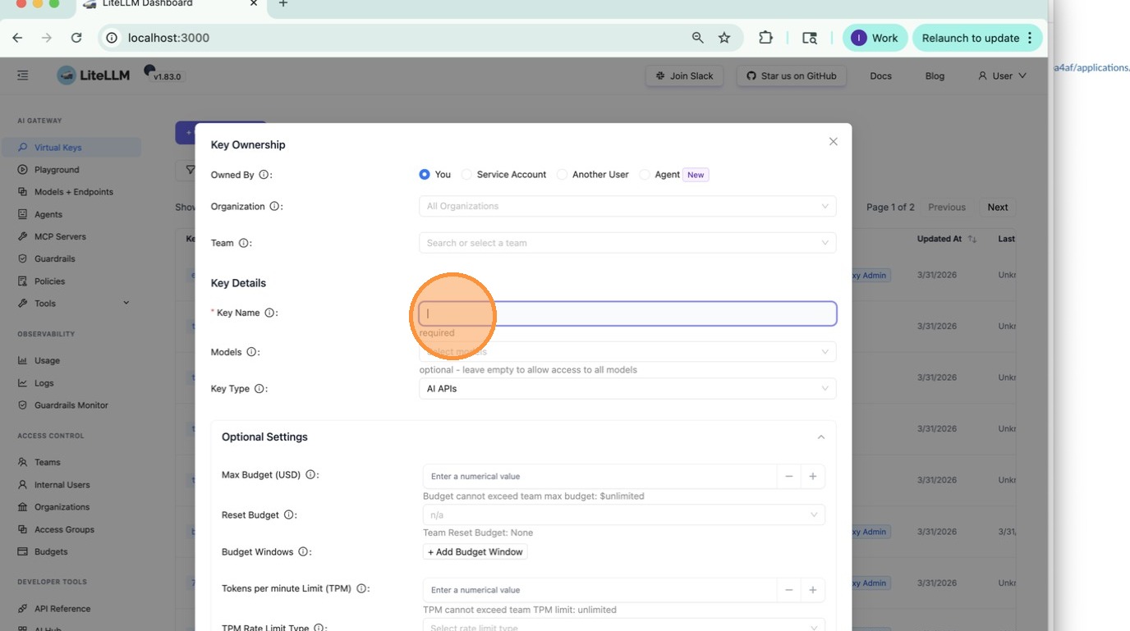Select Another User ownership

tap(562, 175)
